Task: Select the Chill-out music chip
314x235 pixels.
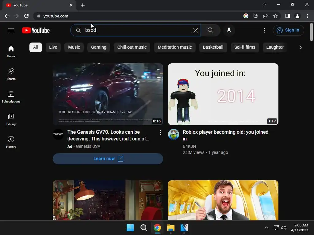Action: (x=132, y=47)
